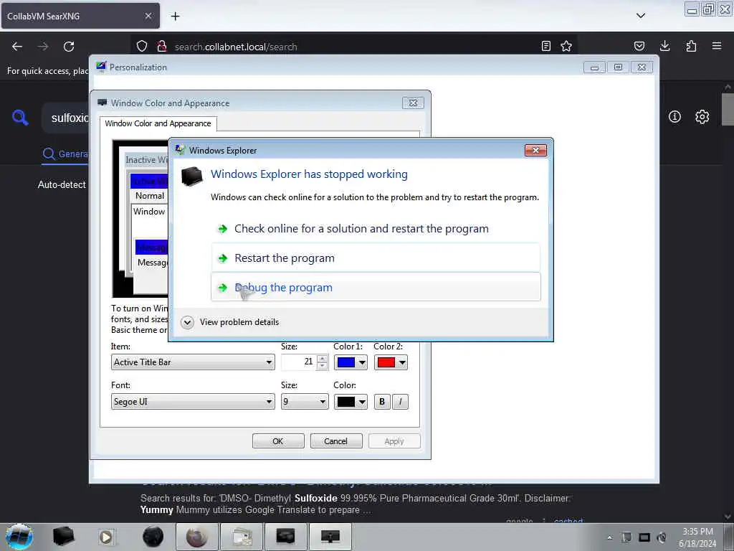Viewport: 734px width, 551px height.
Task: Open the Font dropdown showing Segoe UI
Action: (x=193, y=402)
